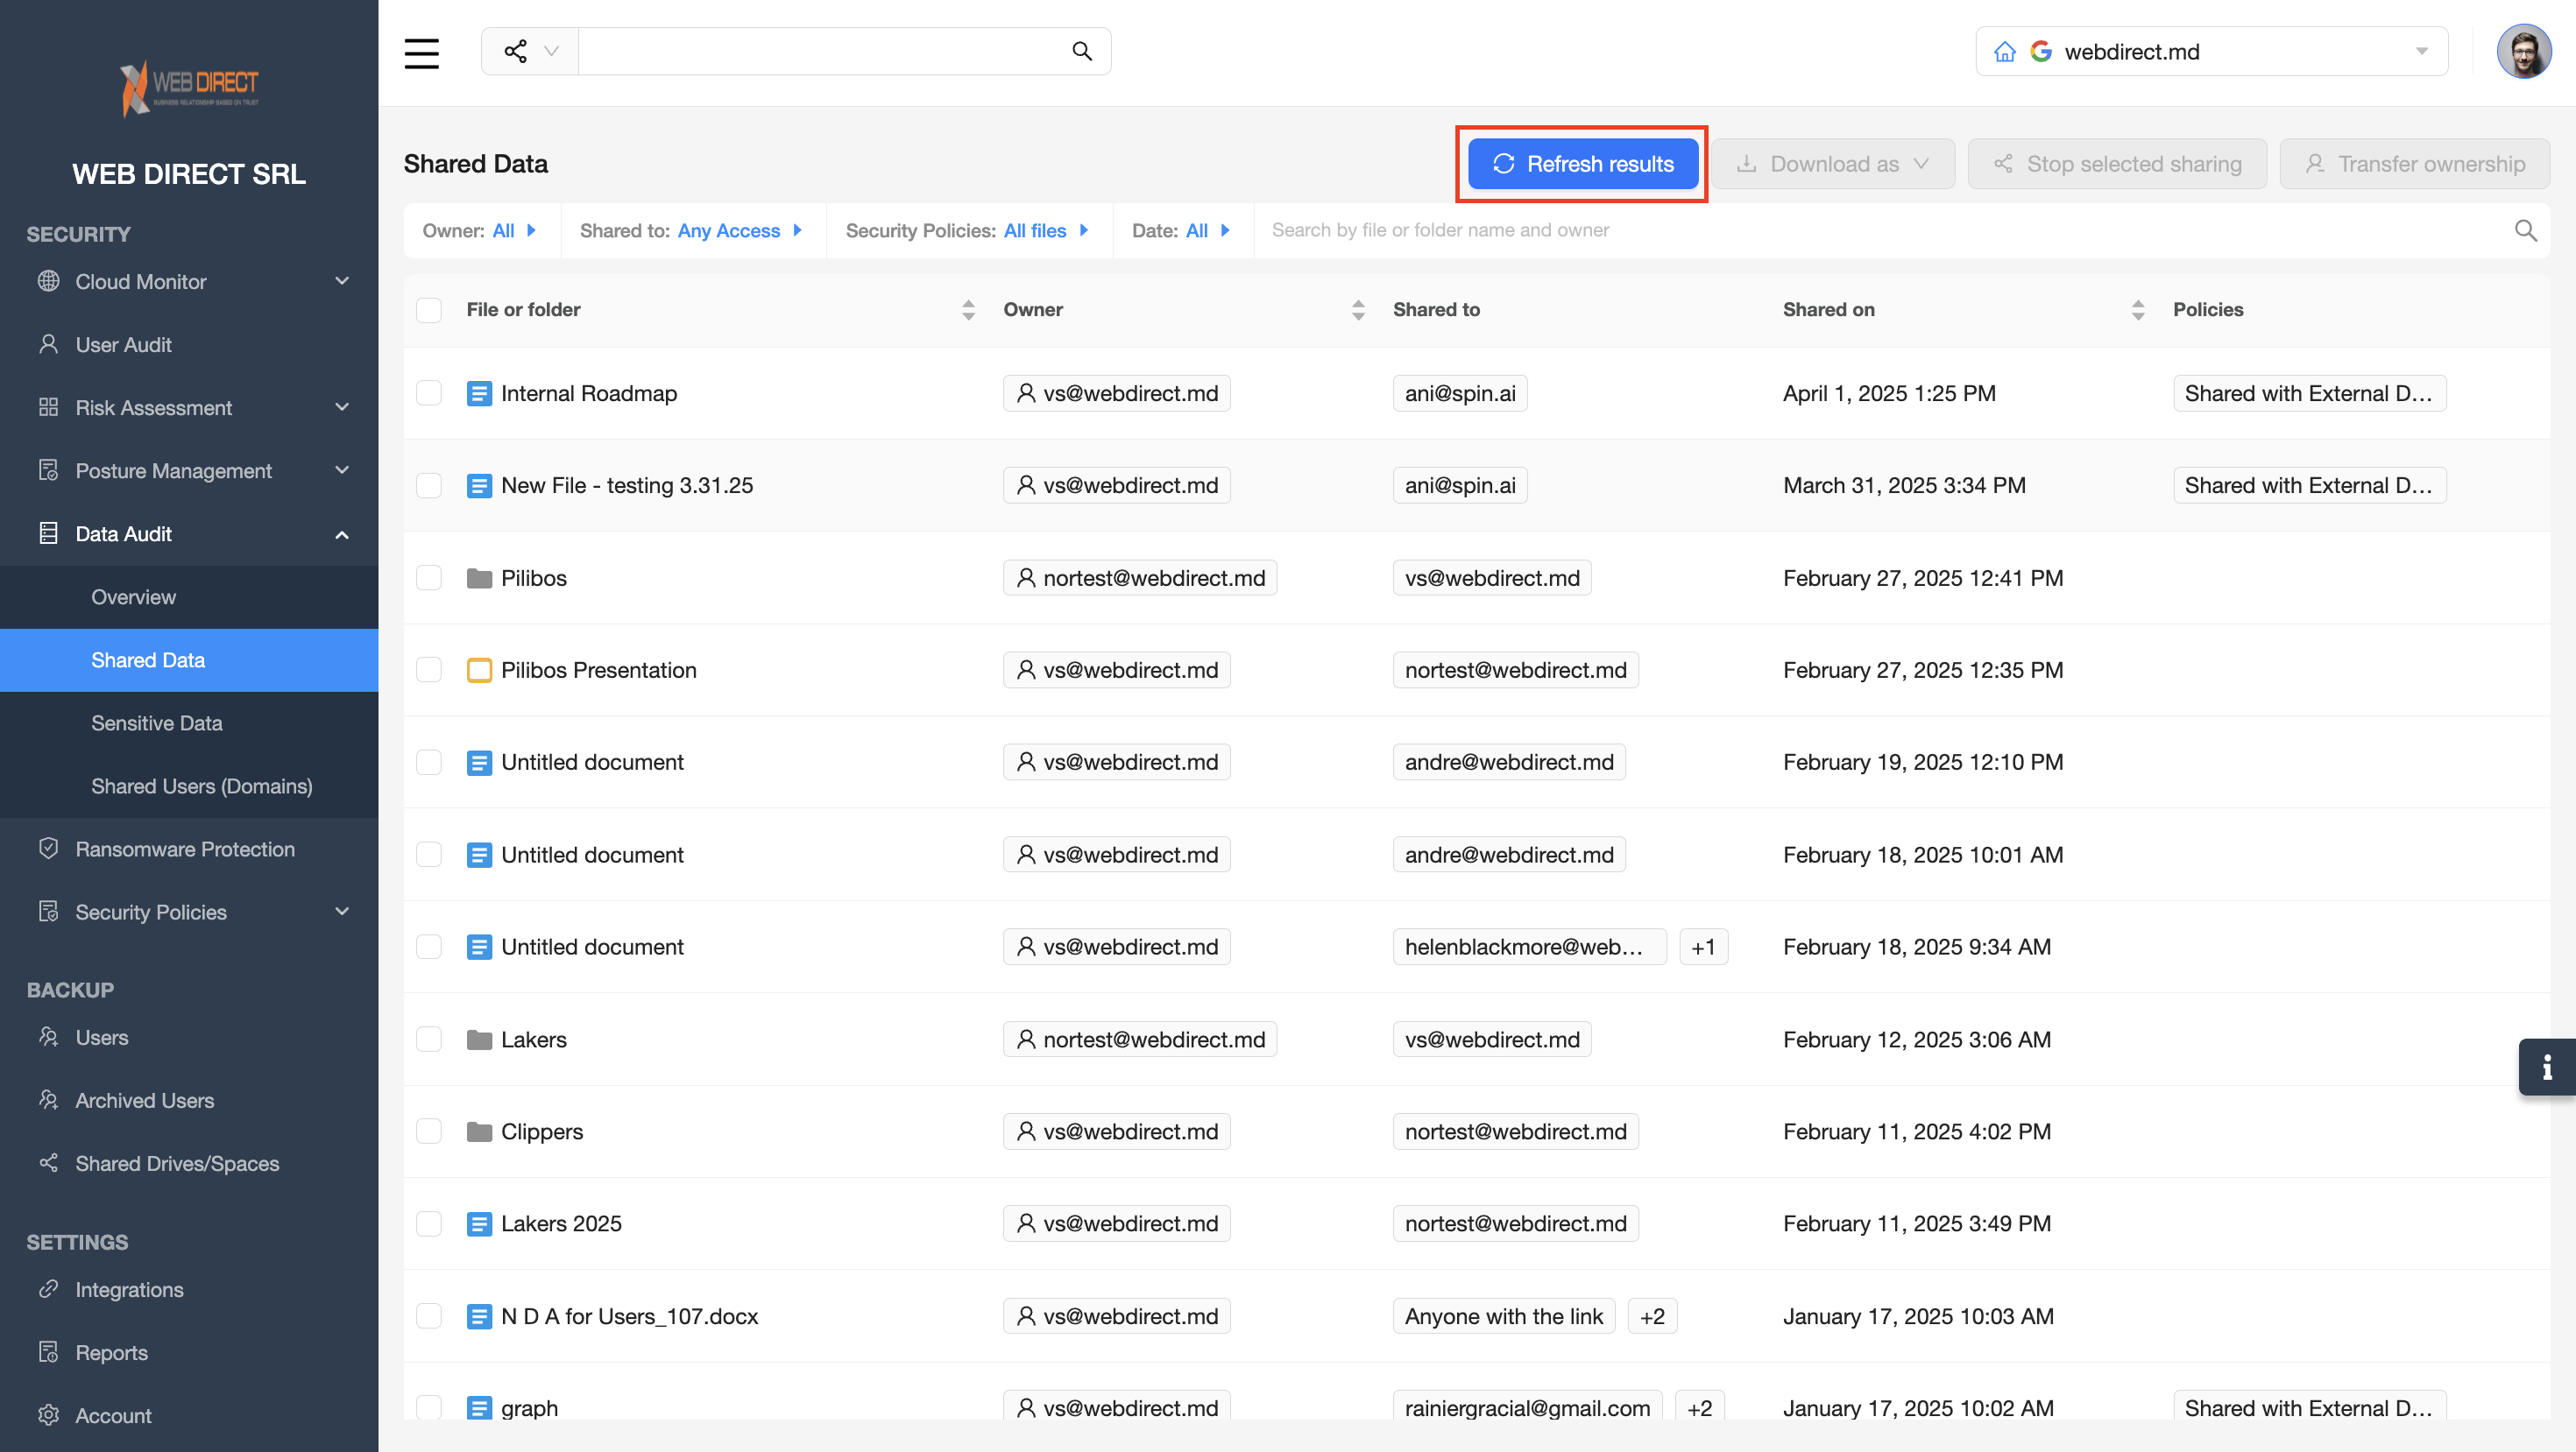Image resolution: width=2576 pixels, height=1452 pixels.
Task: Open the Owner: All filter
Action: pos(480,231)
